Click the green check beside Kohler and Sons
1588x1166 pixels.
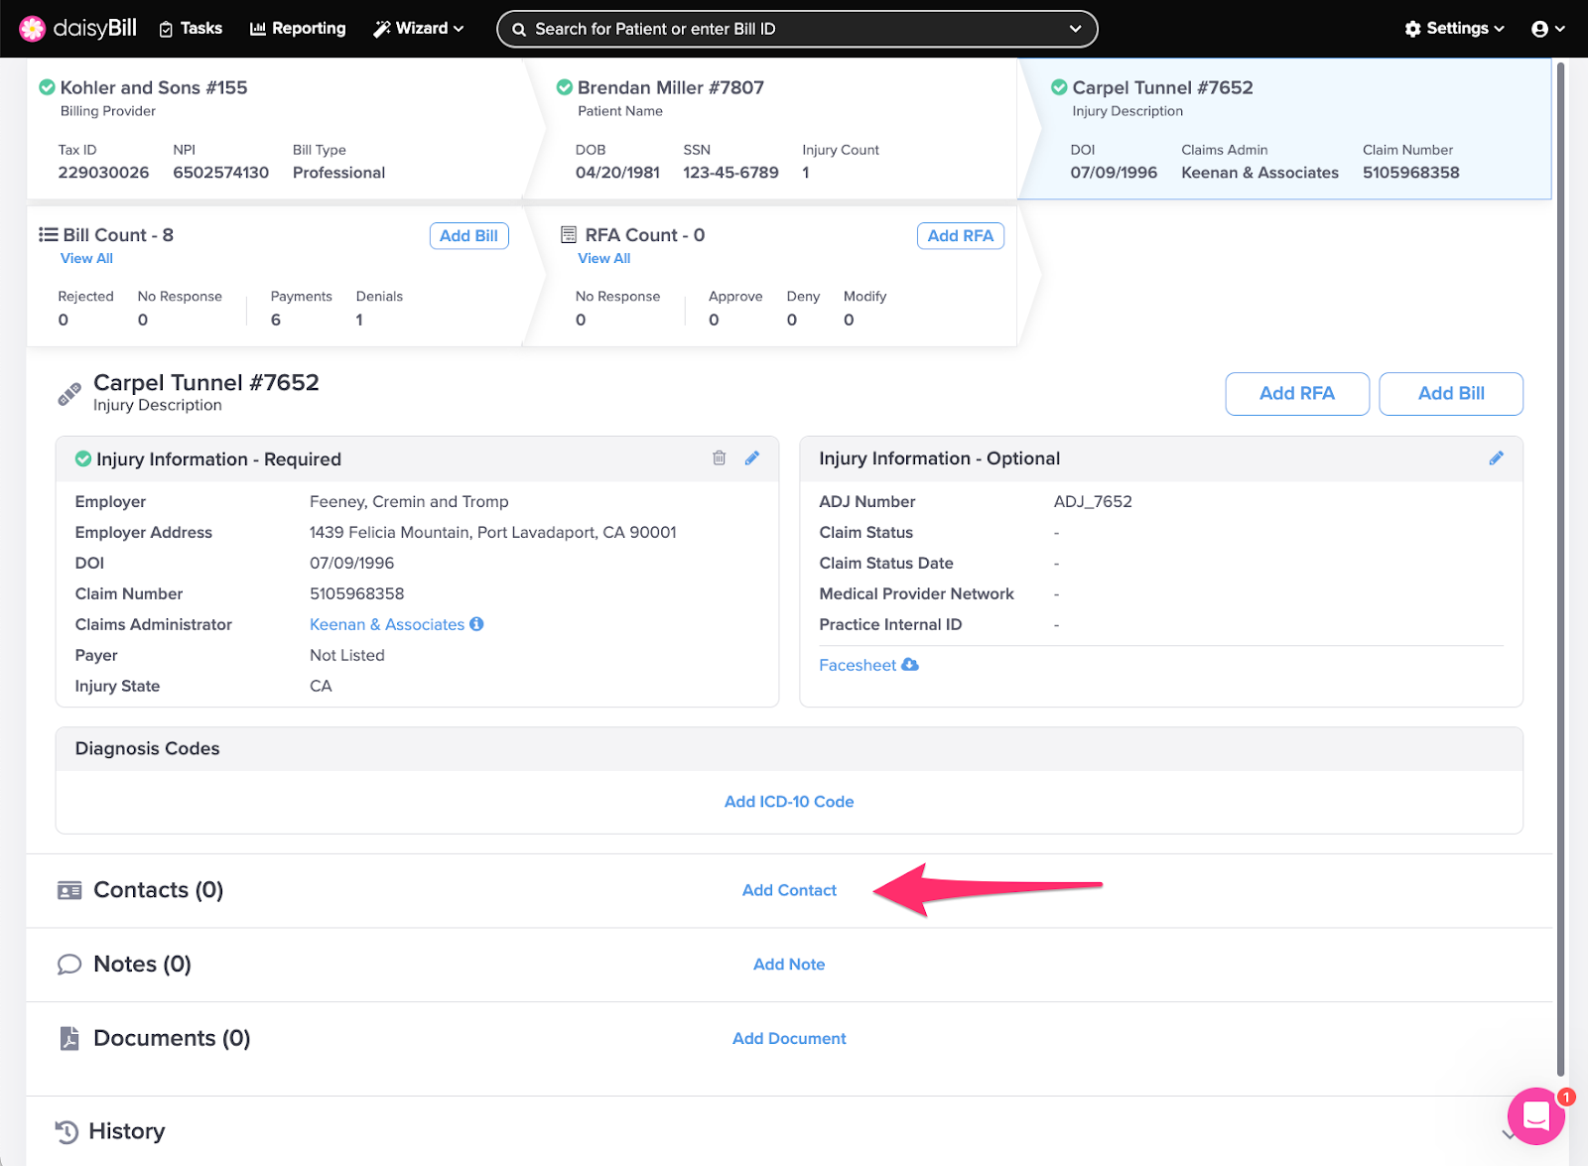click(47, 87)
